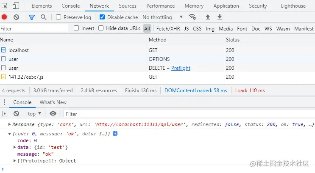Image resolution: width=315 pixels, height=173 pixels.
Task: Open the top context selector dropdown
Action: click(x=34, y=113)
